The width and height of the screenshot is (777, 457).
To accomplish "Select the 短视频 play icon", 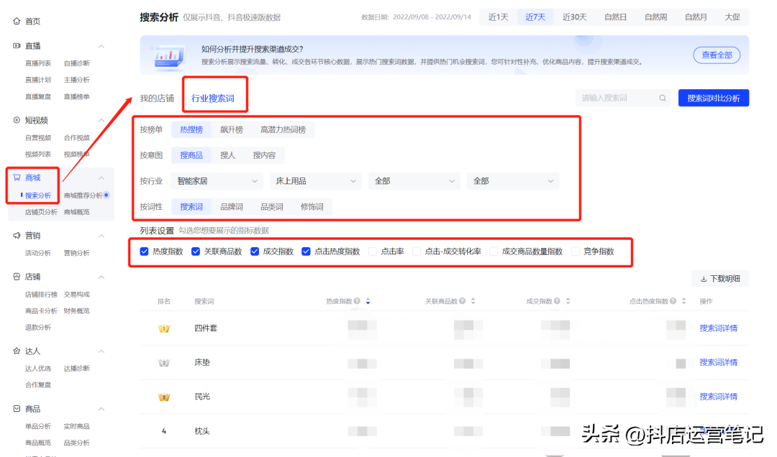I will click(17, 120).
